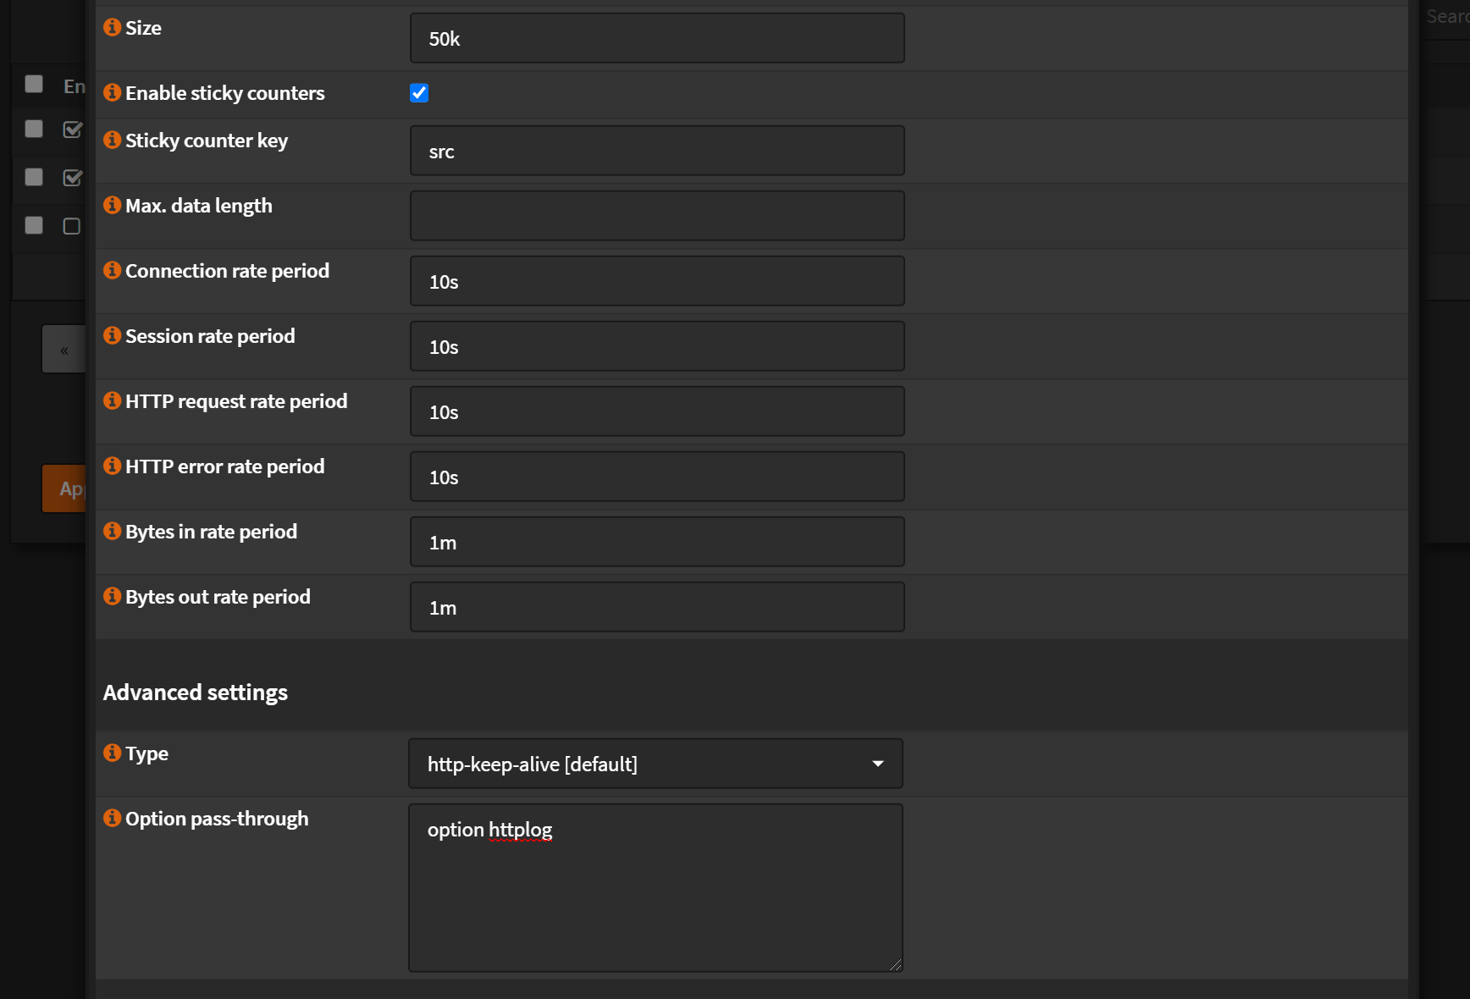Edit the HTTP error rate period field

(657, 477)
